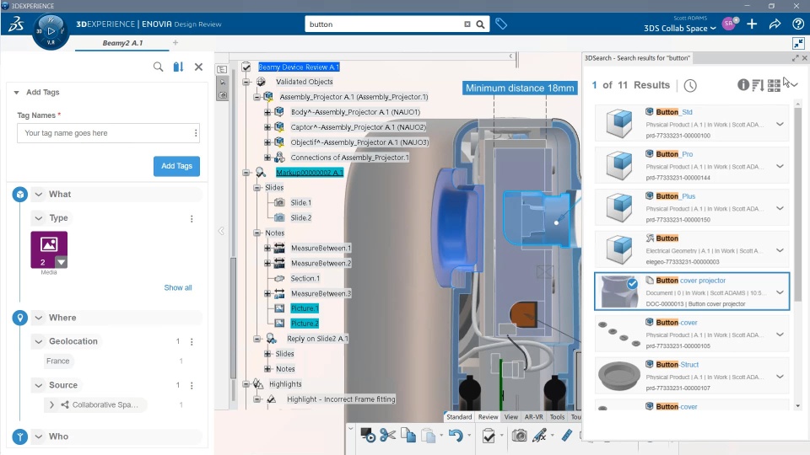
Task: Open Type section options three-dot menu
Action: [192, 219]
